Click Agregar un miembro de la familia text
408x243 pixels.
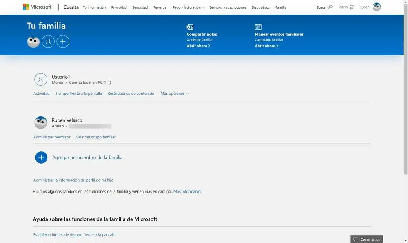click(87, 158)
